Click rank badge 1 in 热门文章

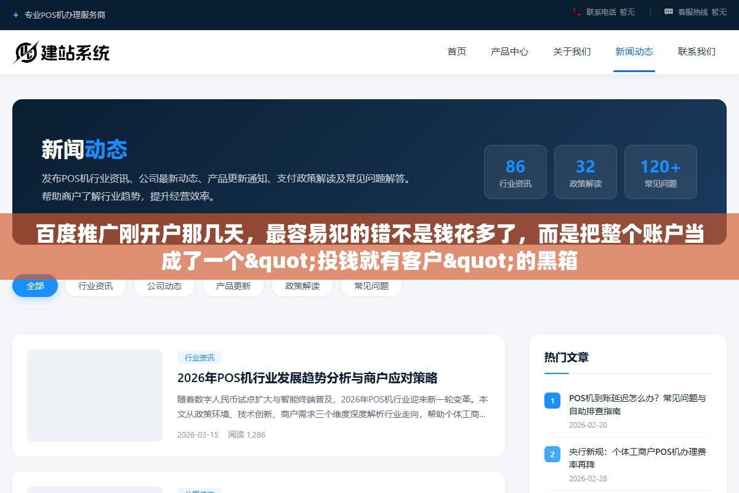pos(552,401)
